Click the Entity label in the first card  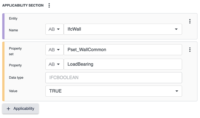(x=13, y=18)
